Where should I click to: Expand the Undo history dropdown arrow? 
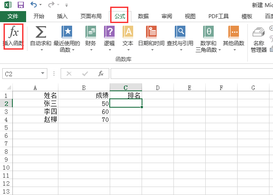(40, 5)
